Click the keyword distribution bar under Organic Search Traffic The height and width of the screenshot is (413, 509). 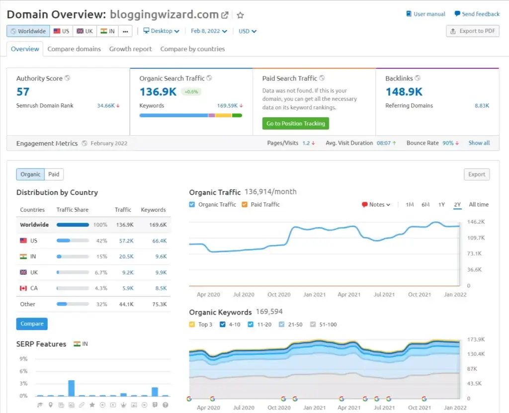190,115
